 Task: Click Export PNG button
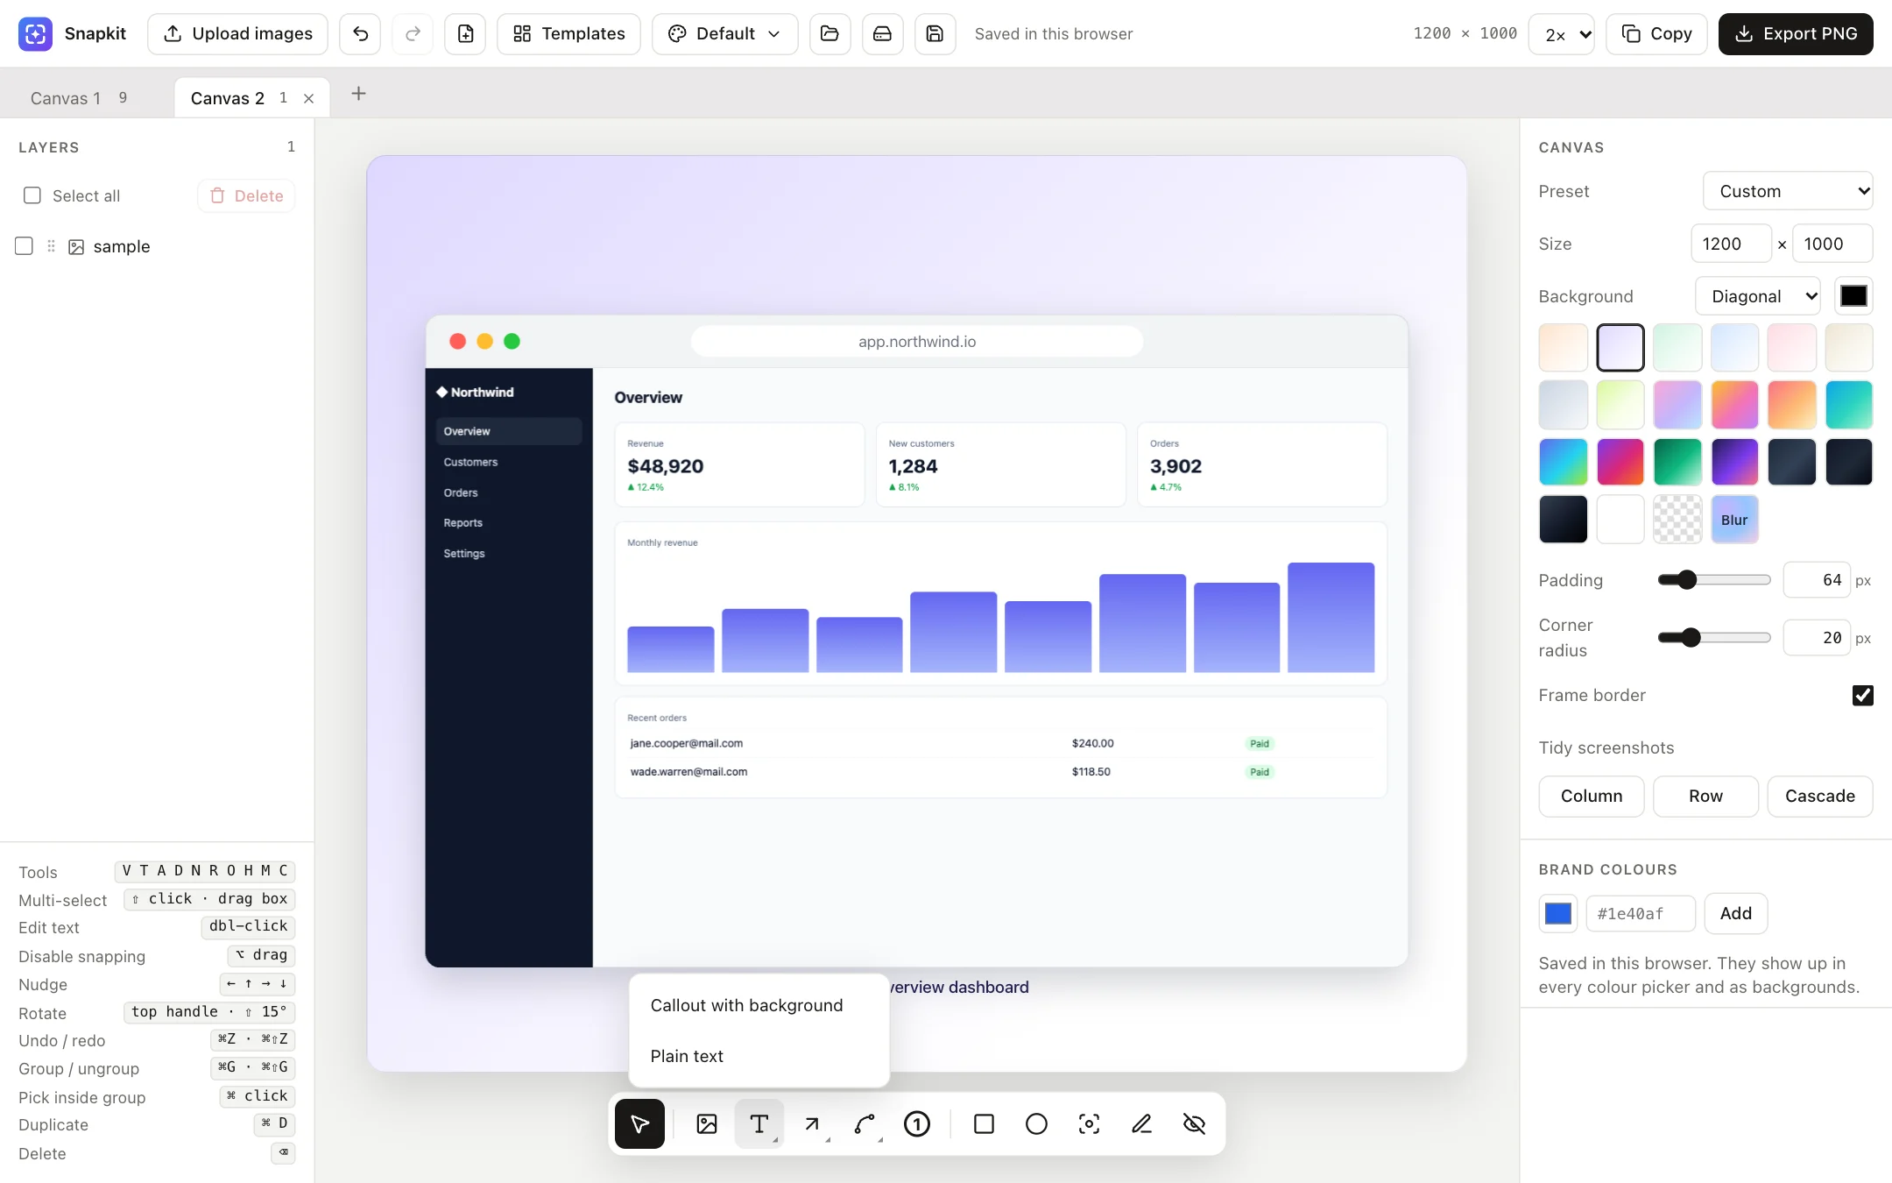pyautogui.click(x=1796, y=33)
